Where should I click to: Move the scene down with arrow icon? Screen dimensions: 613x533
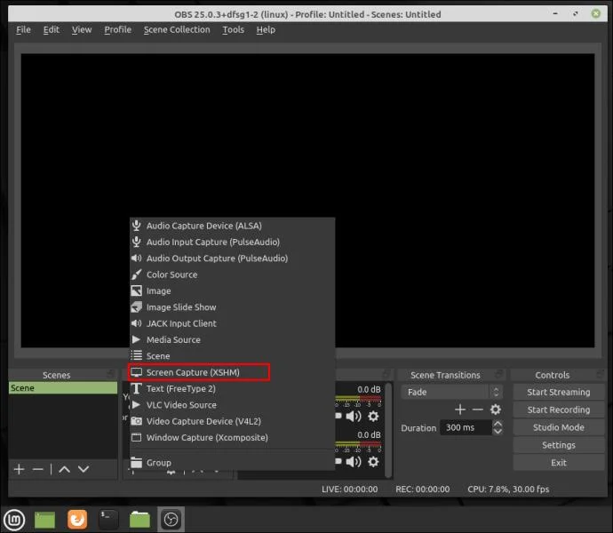84,469
